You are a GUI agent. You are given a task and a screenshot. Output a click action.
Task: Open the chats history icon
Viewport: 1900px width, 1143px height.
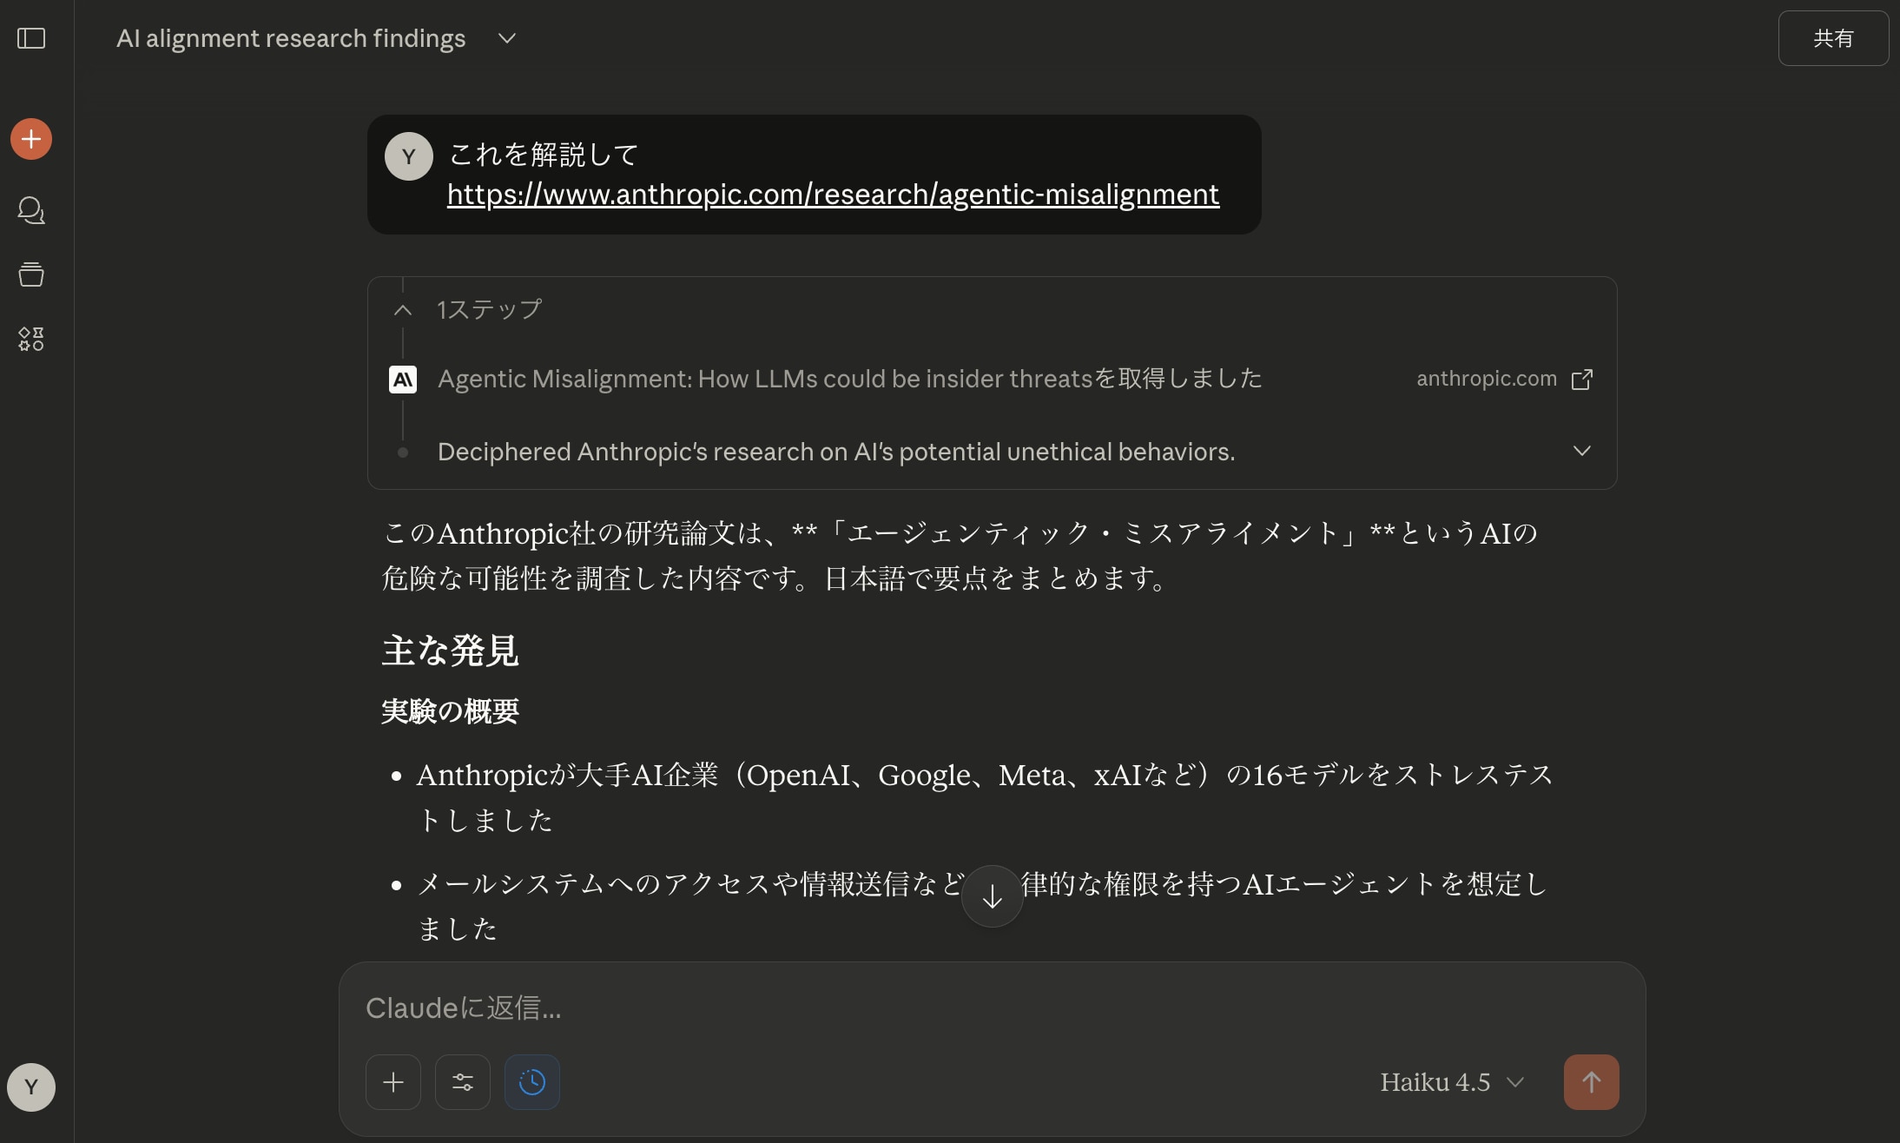[x=31, y=210]
